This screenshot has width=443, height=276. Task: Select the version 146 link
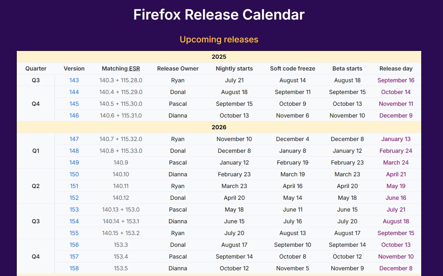(x=74, y=115)
